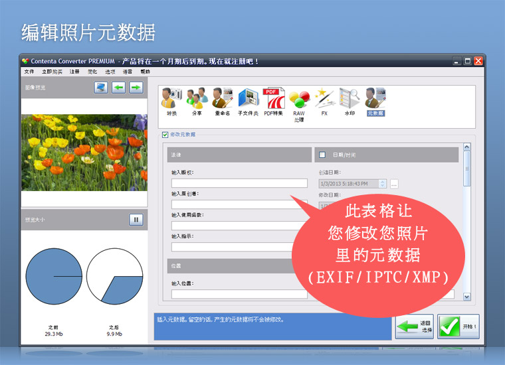
Task: Click the 之前 29.3 Mb pie chart
Action: click(54, 276)
